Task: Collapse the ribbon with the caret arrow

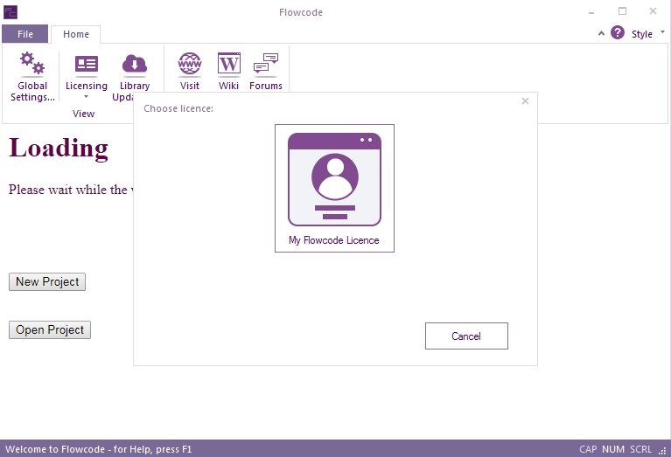Action: coord(601,33)
